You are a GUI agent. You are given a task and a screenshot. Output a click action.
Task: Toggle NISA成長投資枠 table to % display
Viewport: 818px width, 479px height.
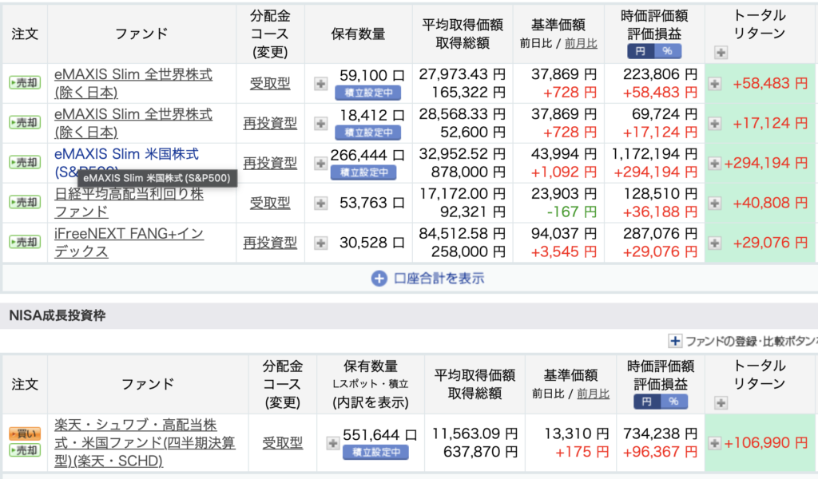pos(673,402)
